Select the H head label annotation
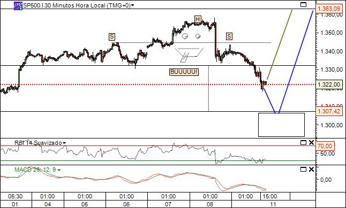This screenshot has height=208, width=346. (x=198, y=19)
